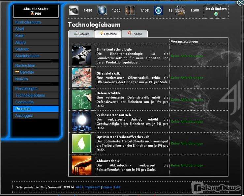Click the Einheitentechnologie heading
The width and height of the screenshot is (244, 196).
(114, 49)
